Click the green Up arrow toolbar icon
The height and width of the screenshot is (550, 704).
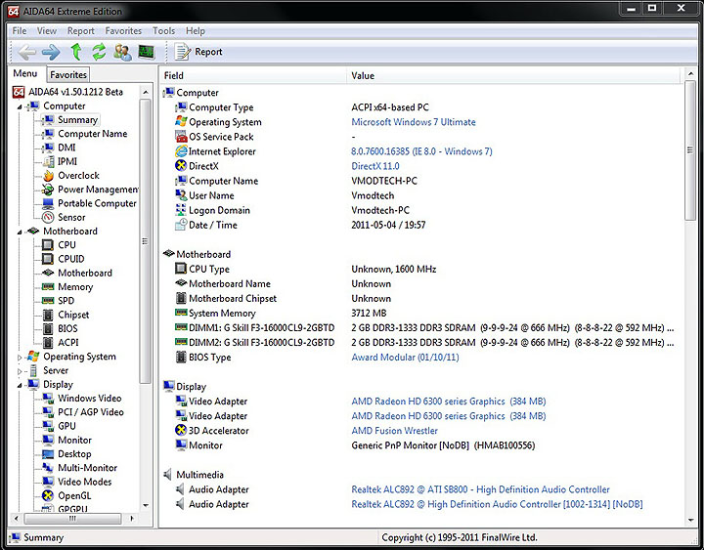click(76, 52)
